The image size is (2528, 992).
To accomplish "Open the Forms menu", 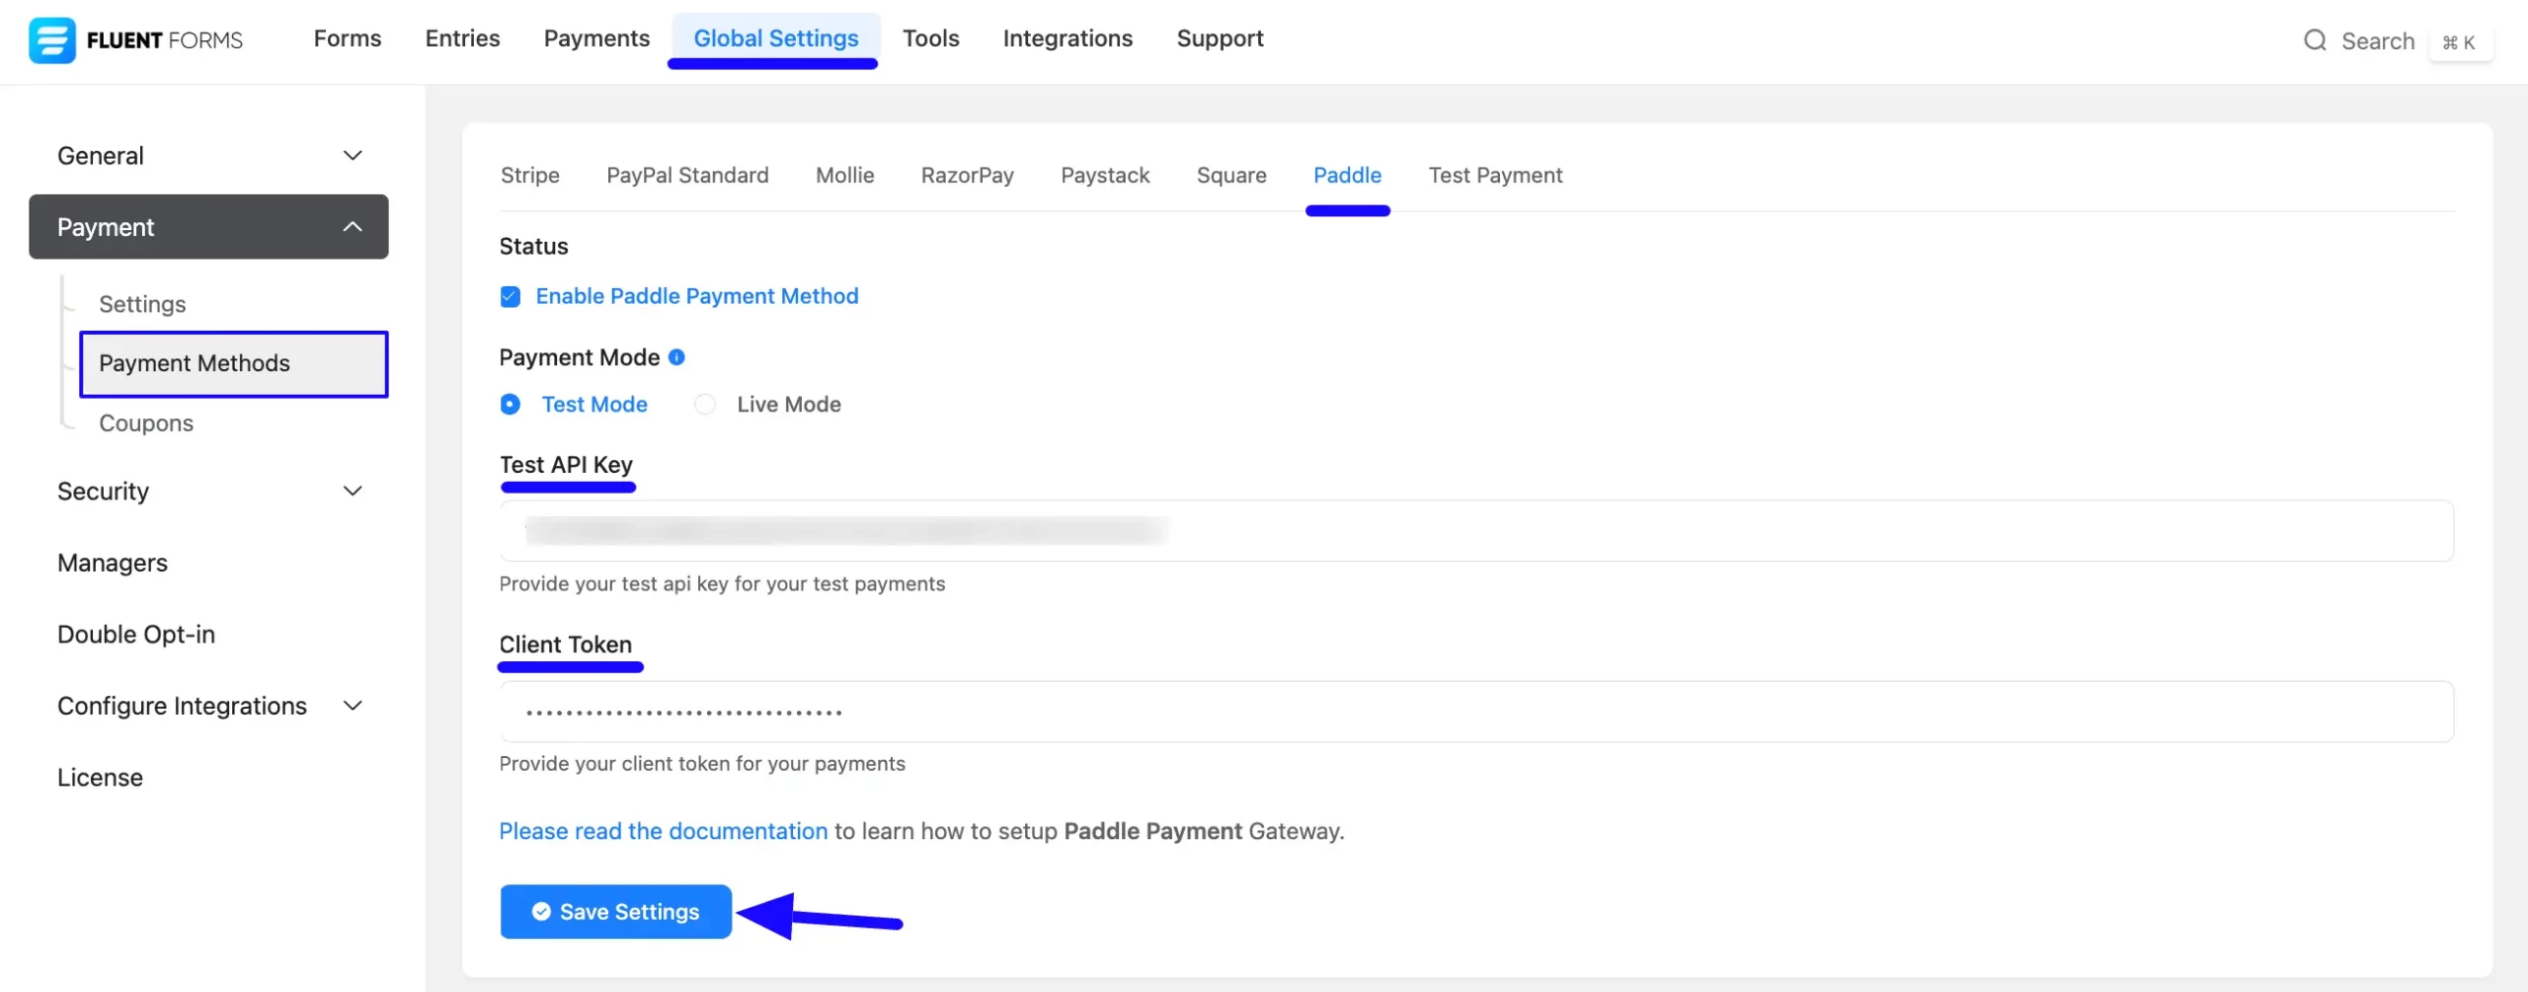I will coord(348,38).
